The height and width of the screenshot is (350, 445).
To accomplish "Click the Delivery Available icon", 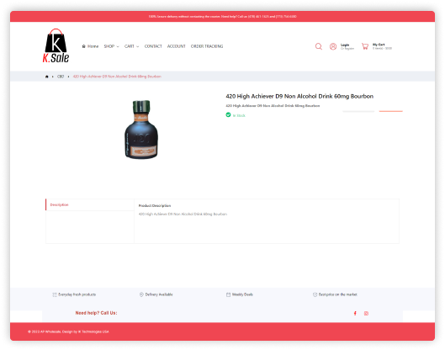I will coord(141,294).
